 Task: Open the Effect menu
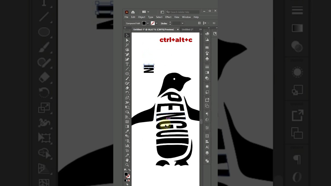[168, 17]
